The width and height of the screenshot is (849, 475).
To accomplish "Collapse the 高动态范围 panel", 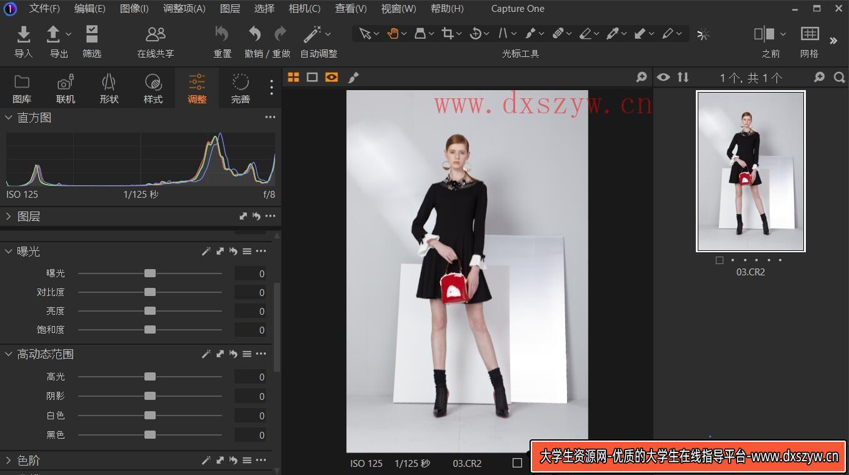I will tap(9, 354).
